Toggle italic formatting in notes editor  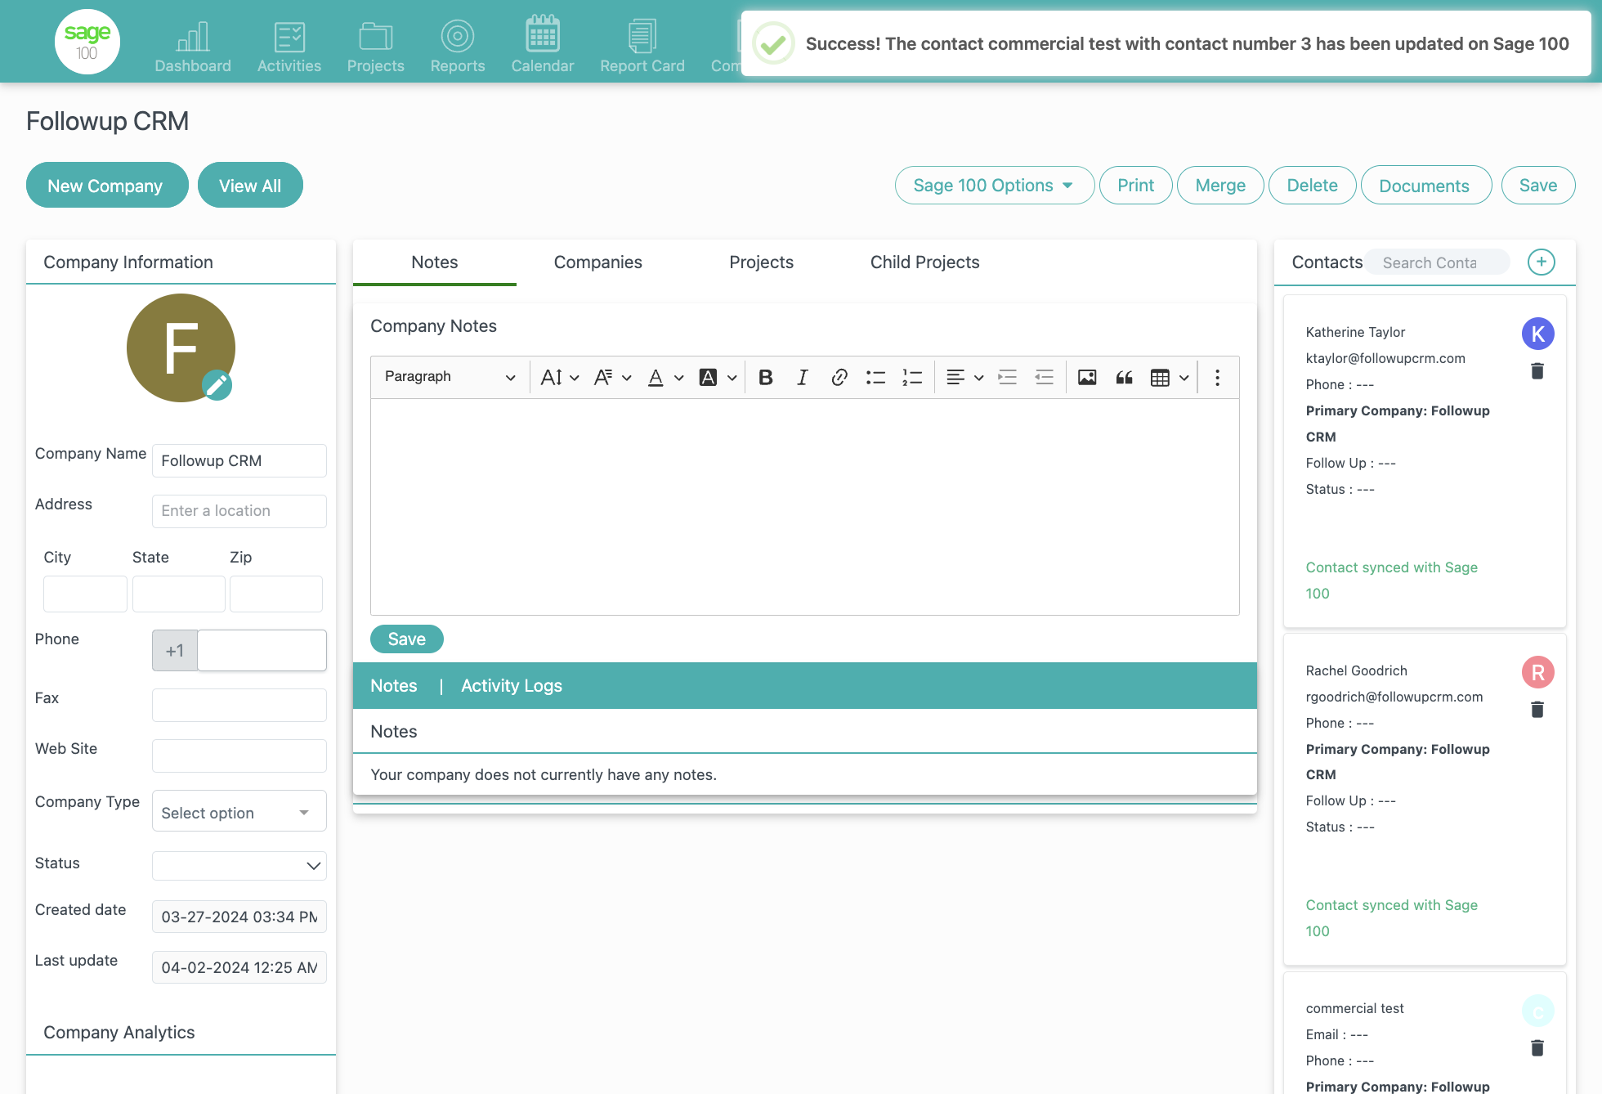(803, 377)
